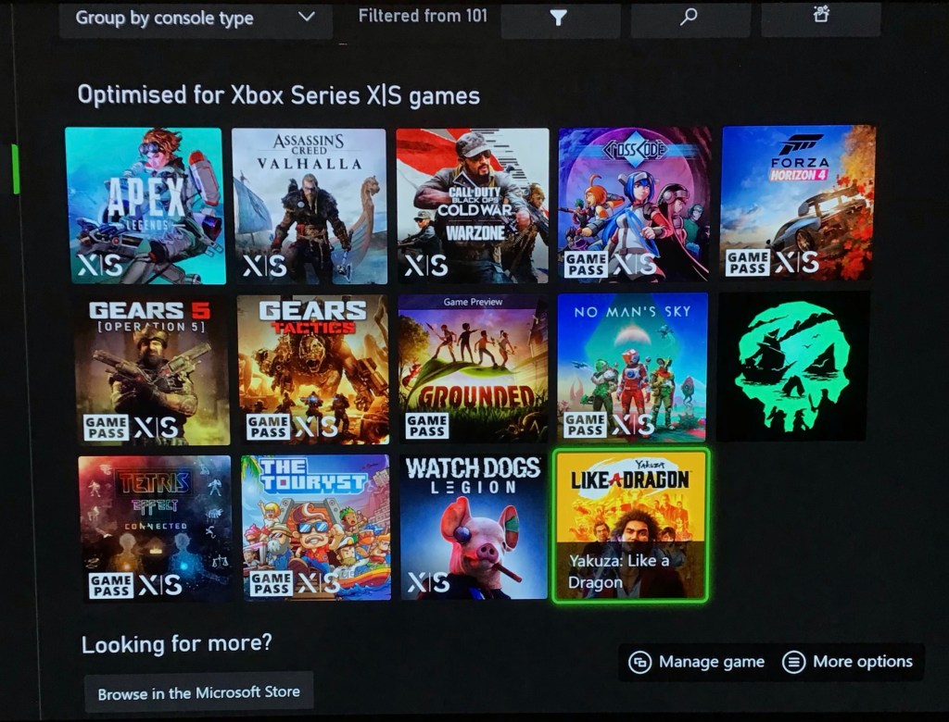Launch The Touryst game

(x=316, y=528)
